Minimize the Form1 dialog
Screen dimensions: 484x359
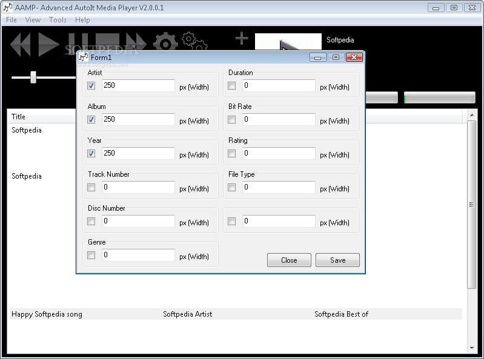click(x=317, y=58)
